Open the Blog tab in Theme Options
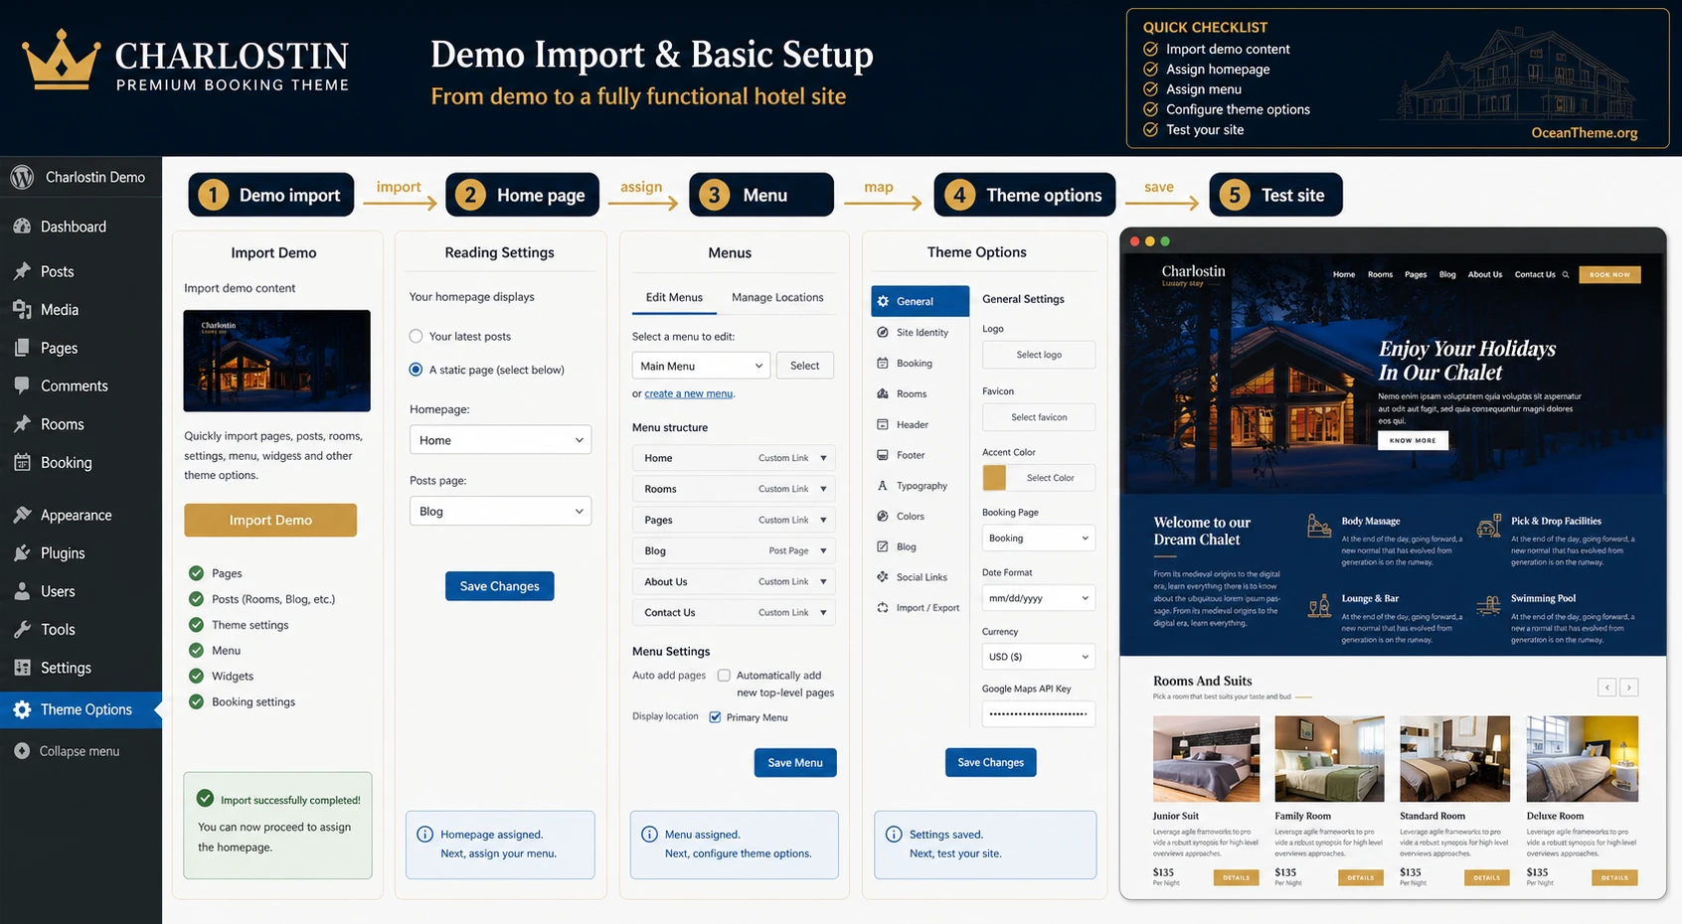1682x924 pixels. point(906,547)
